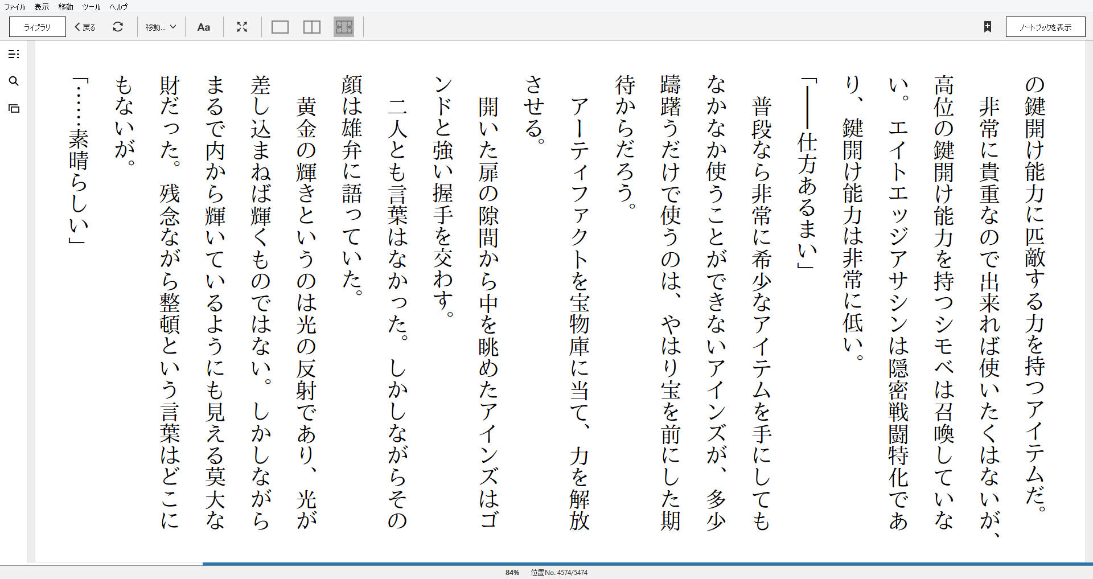This screenshot has width=1093, height=579.
Task: Click the line 「――仕方あるまい」
Action: [808, 173]
